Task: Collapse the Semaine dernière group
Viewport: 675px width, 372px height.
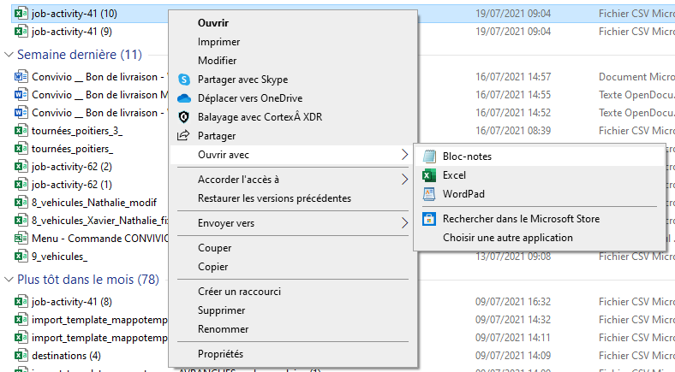Action: pyautogui.click(x=9, y=55)
